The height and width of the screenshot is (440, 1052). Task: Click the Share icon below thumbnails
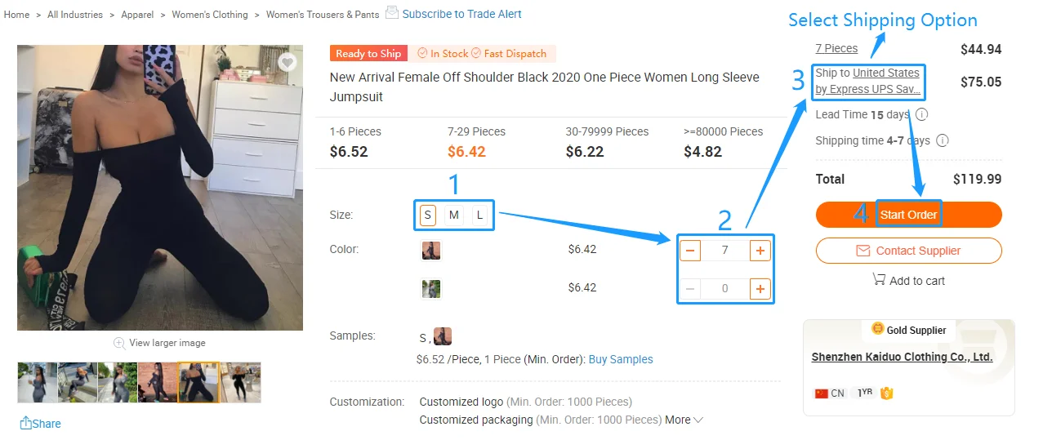coord(26,423)
